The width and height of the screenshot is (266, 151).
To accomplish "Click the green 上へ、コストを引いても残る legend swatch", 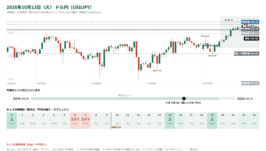I will 8,149.
